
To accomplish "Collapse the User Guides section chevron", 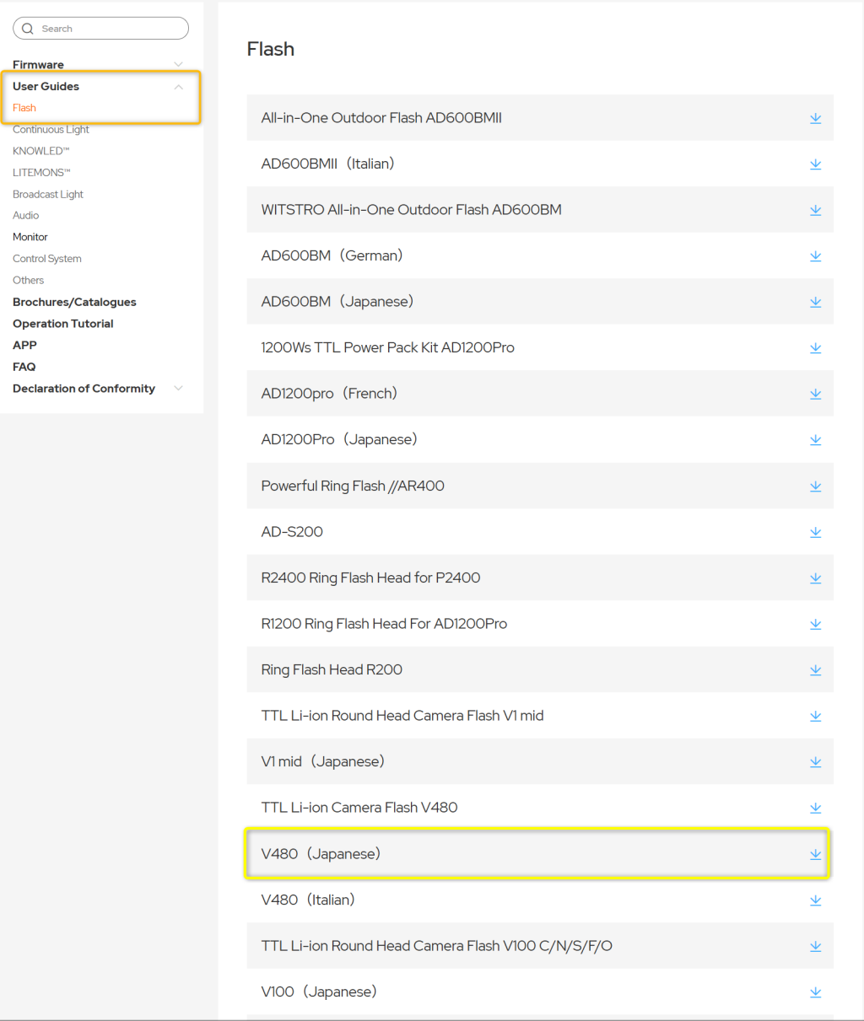I will pos(178,87).
